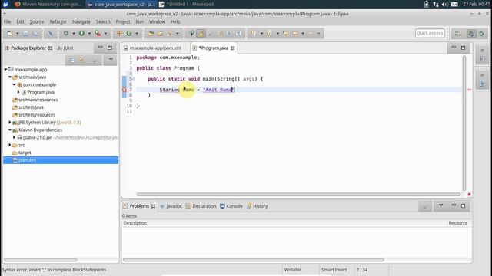492x276 pixels.
Task: Open the Source menu
Action: click(x=37, y=21)
